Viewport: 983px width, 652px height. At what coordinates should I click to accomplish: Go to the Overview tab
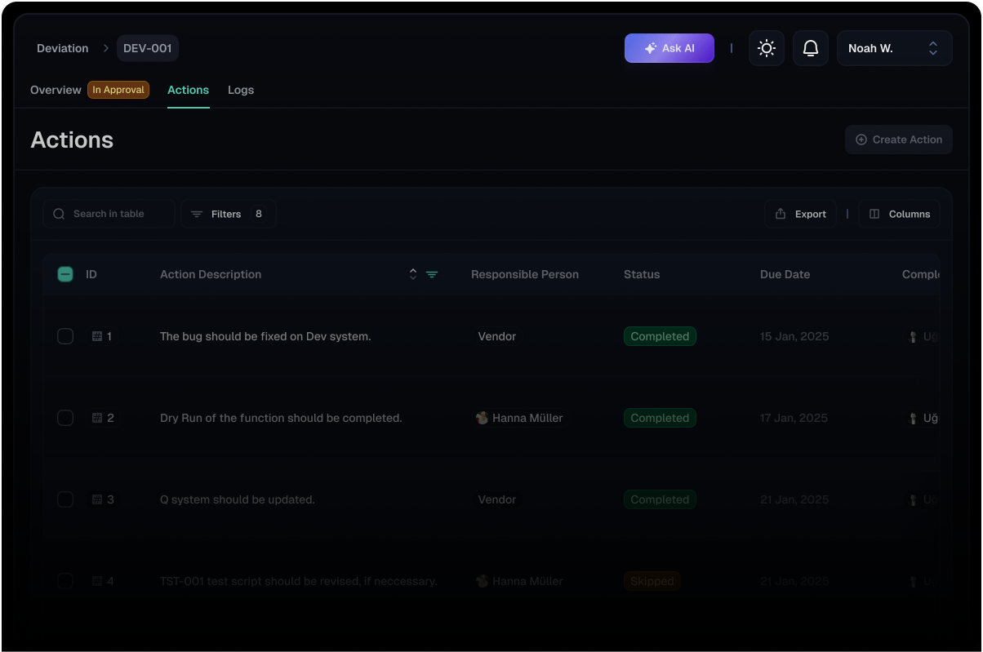tap(56, 90)
